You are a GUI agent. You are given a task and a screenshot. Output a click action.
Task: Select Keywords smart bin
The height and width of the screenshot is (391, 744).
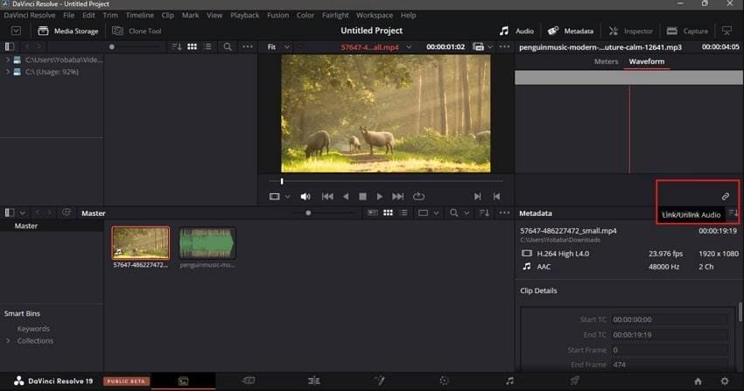point(33,328)
